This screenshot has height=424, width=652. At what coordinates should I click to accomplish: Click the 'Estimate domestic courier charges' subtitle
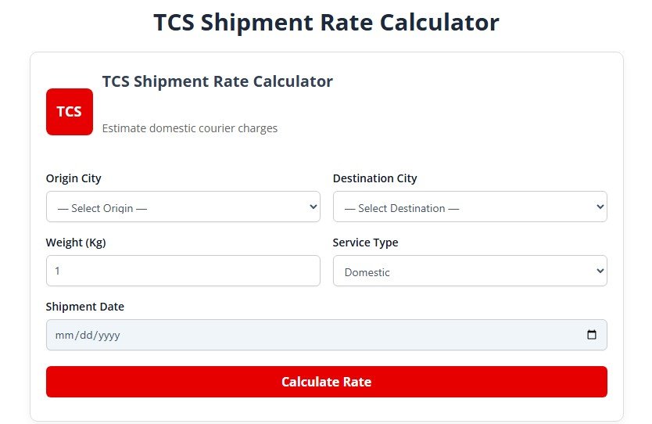click(x=190, y=128)
